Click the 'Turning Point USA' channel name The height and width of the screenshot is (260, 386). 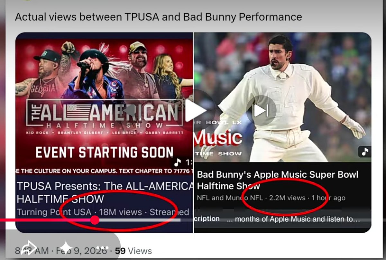point(54,212)
